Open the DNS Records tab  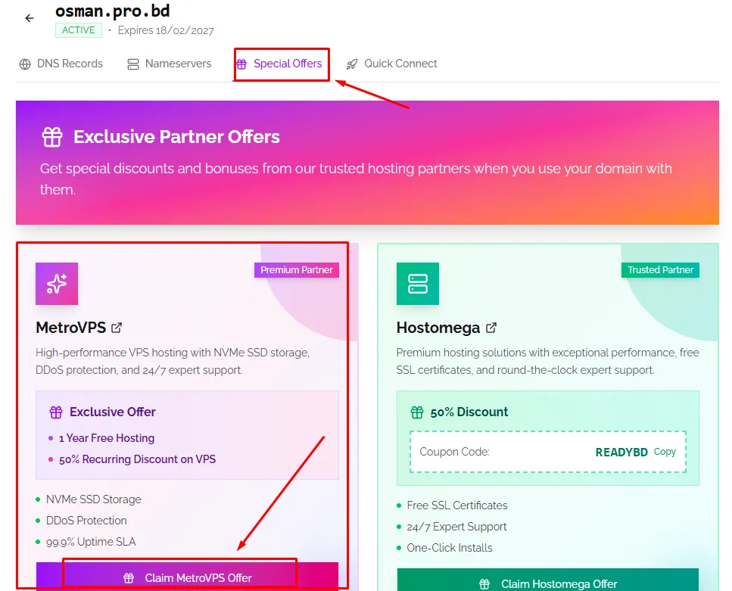pyautogui.click(x=61, y=64)
